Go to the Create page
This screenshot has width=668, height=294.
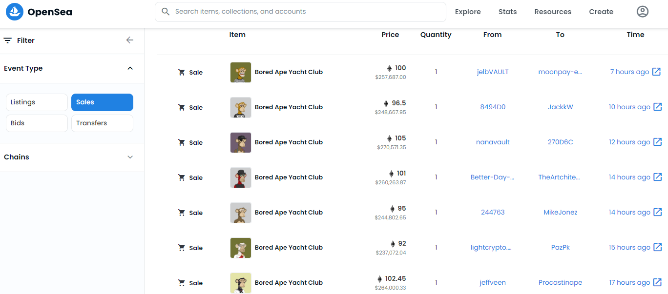point(601,12)
